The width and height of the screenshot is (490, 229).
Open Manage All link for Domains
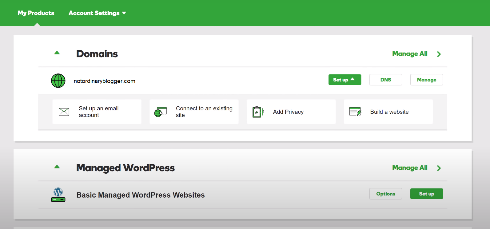coord(410,54)
